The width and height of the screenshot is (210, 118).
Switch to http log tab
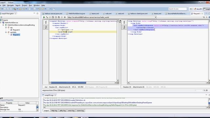click(54, 111)
